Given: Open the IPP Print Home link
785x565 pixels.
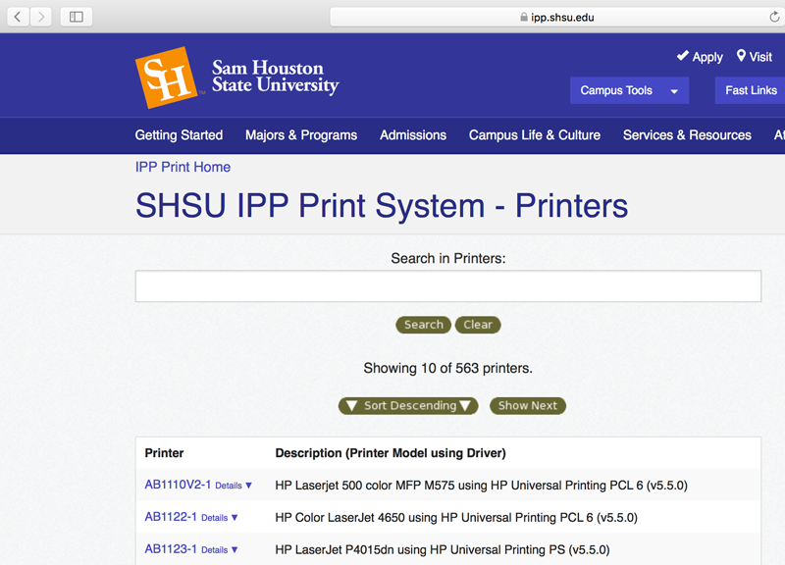Looking at the screenshot, I should coord(183,167).
